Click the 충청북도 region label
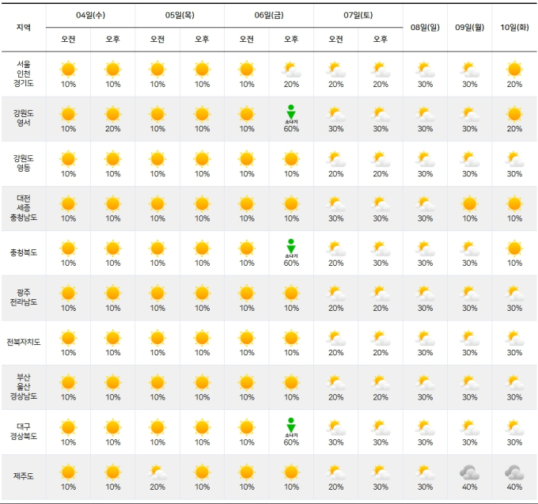The width and height of the screenshot is (538, 504). [24, 252]
